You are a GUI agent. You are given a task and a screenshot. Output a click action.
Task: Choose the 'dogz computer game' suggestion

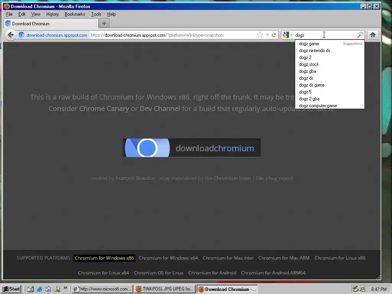pyautogui.click(x=330, y=106)
